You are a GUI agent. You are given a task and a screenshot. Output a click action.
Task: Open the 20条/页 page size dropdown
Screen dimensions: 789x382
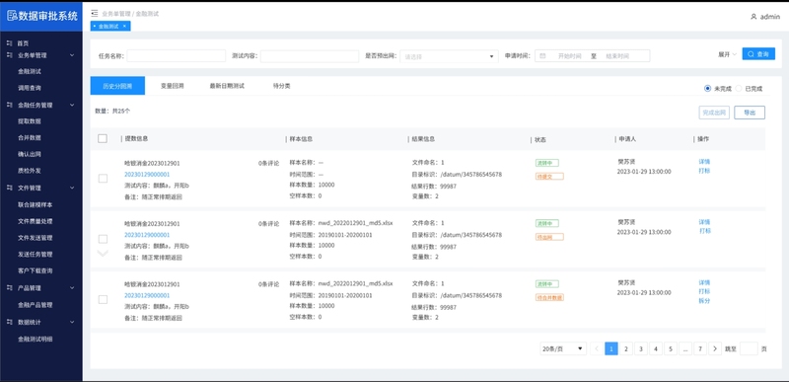coord(563,348)
